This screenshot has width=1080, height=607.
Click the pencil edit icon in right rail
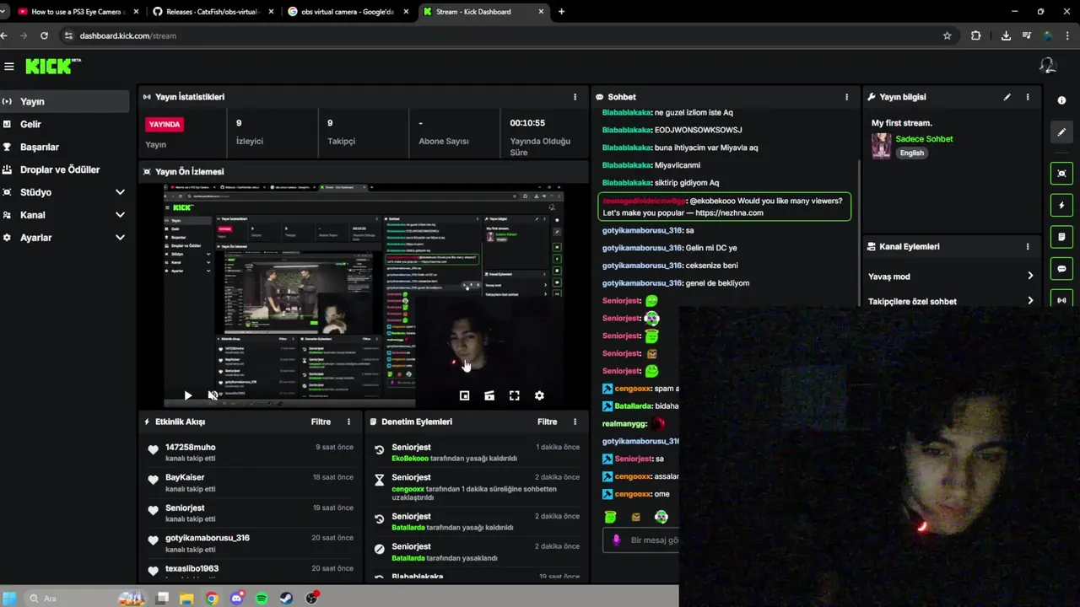1061,132
